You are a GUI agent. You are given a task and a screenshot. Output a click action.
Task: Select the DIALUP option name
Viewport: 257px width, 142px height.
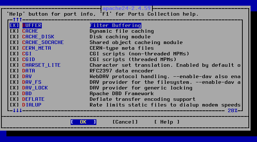coord(32,105)
